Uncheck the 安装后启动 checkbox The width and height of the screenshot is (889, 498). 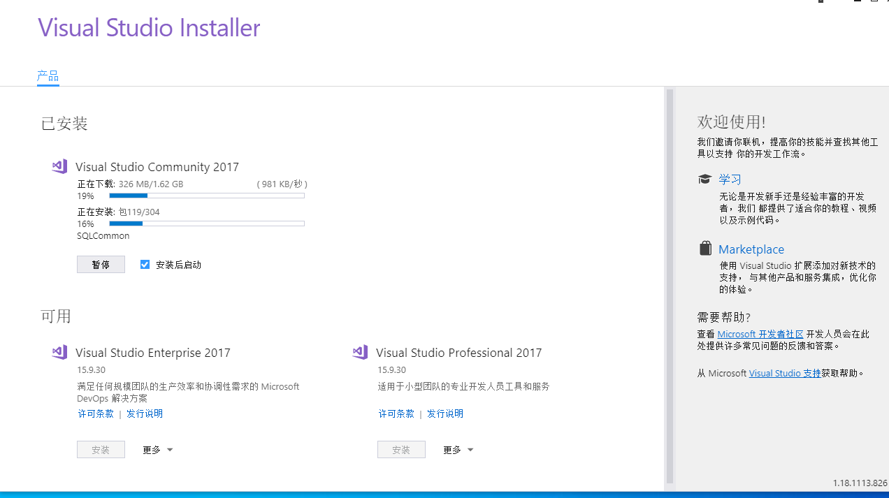pyautogui.click(x=145, y=264)
